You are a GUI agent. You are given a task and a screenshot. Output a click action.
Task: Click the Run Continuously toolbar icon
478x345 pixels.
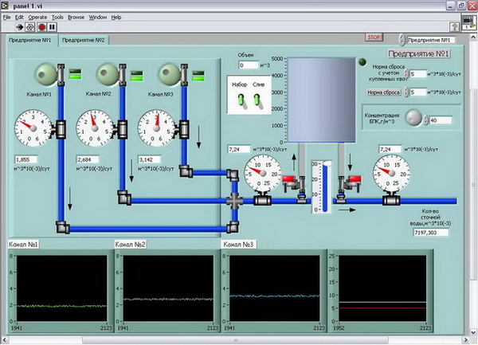point(30,27)
